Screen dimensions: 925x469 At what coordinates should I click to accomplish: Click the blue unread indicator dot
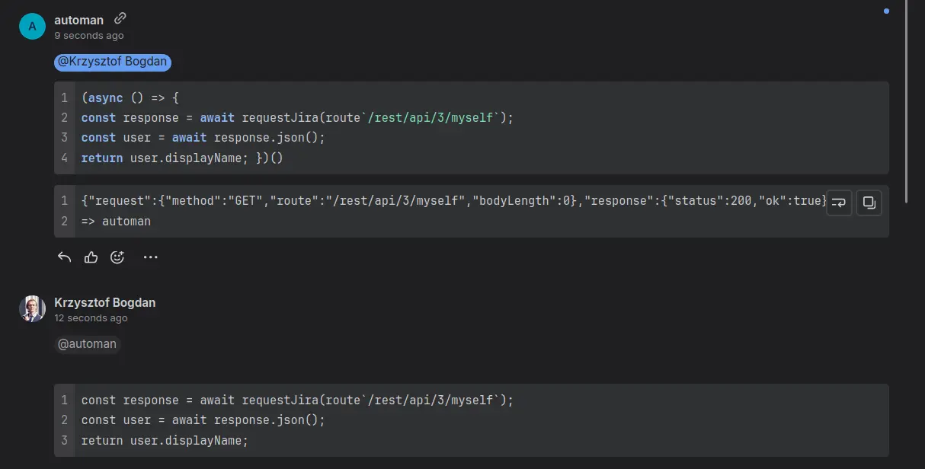(x=886, y=11)
